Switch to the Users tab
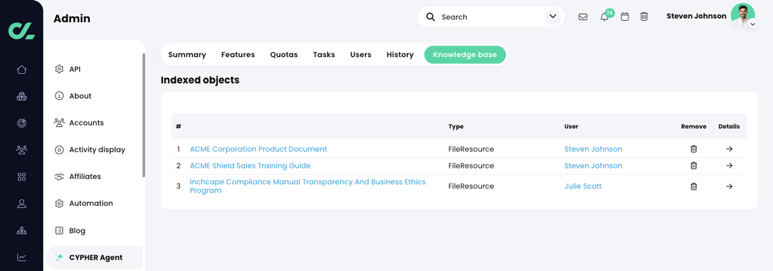The height and width of the screenshot is (271, 773). coord(361,55)
